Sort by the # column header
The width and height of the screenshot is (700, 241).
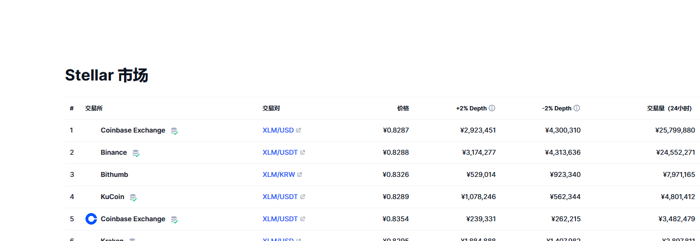point(71,108)
